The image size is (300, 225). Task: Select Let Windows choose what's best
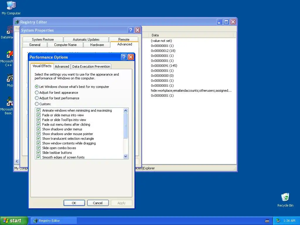click(37, 87)
